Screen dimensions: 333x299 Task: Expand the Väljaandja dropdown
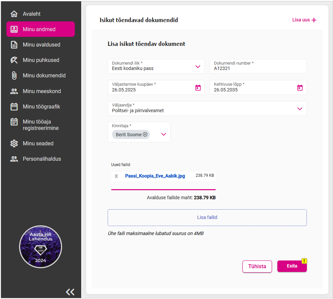(x=300, y=109)
